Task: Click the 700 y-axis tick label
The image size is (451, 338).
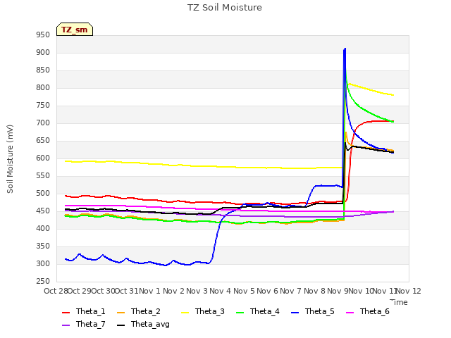Action: pyautogui.click(x=43, y=123)
